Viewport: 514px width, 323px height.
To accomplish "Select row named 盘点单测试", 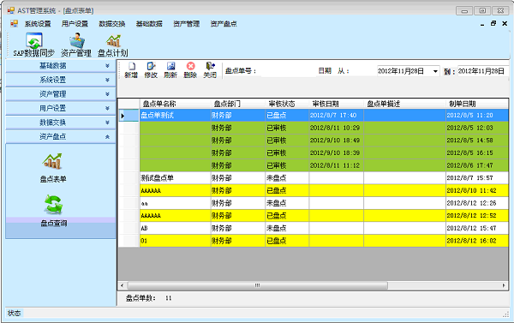I will tap(314, 115).
